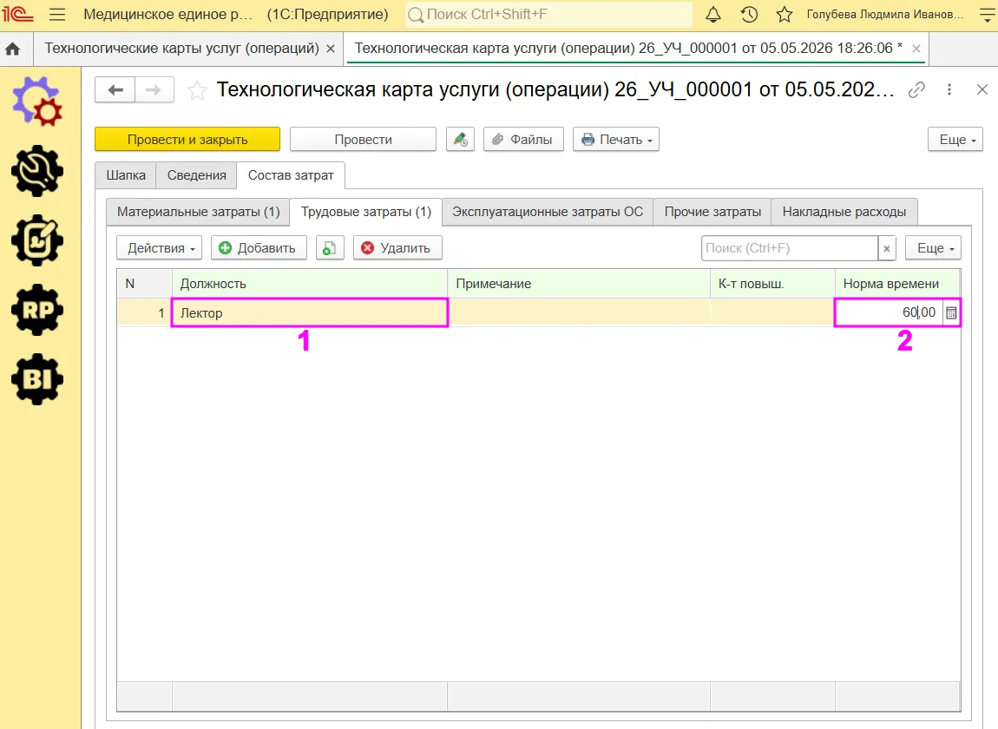Click the green pen toolbar icon
The image size is (998, 729).
tap(460, 140)
